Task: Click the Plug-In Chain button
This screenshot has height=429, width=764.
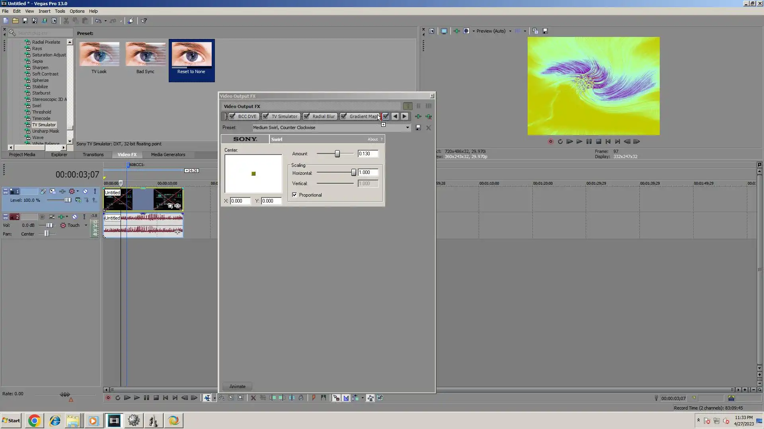Action: (x=418, y=117)
